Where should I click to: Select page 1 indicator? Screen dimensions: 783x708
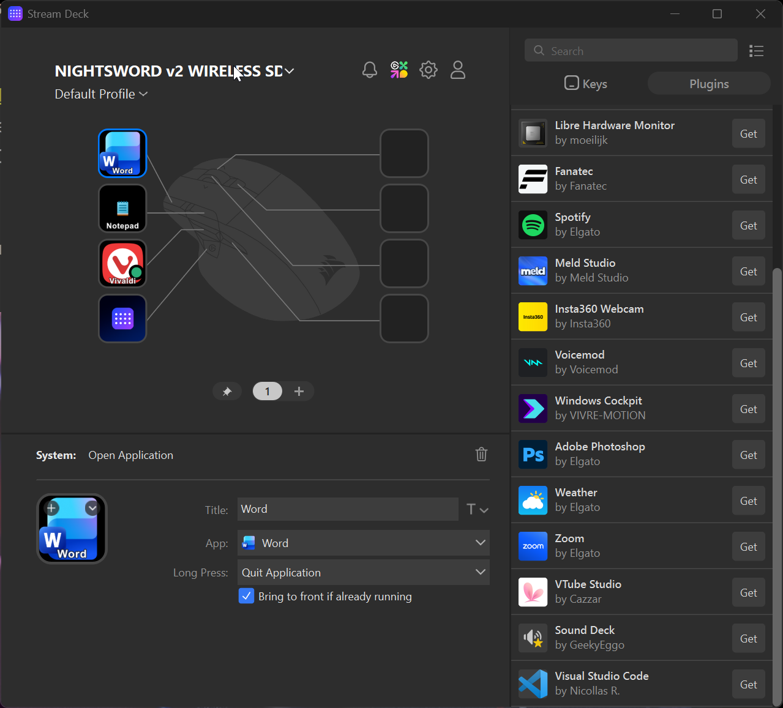point(268,391)
